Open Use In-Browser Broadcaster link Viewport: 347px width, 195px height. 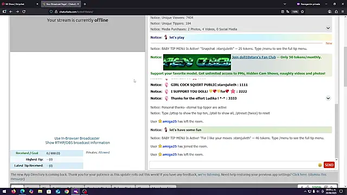[77, 138]
